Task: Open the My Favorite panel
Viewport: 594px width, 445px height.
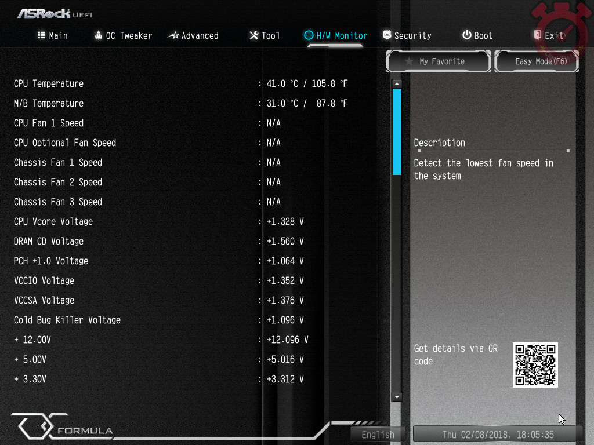Action: [x=439, y=61]
